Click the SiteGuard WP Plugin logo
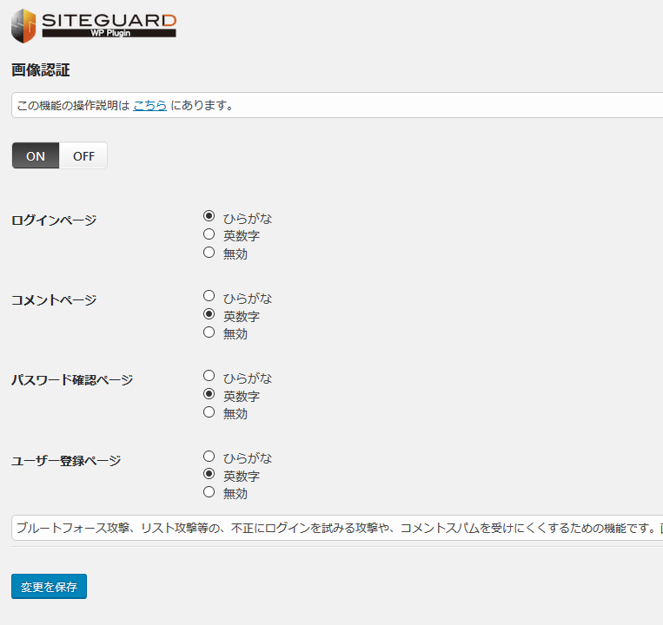Image resolution: width=663 pixels, height=625 pixels. 94,26
